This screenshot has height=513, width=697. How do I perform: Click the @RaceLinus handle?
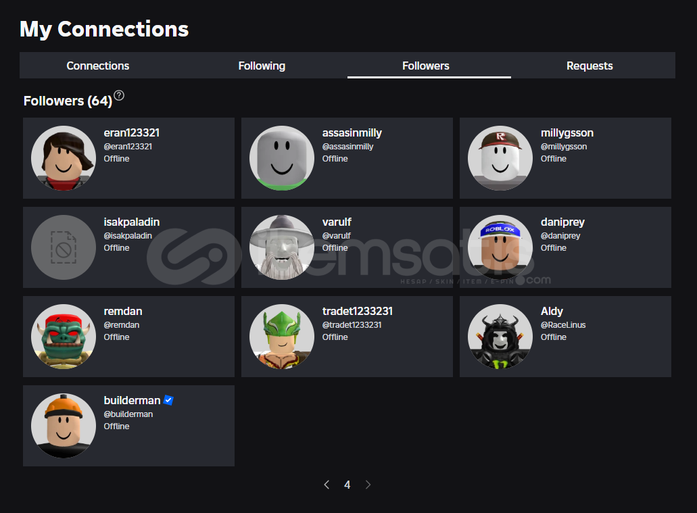(x=563, y=325)
